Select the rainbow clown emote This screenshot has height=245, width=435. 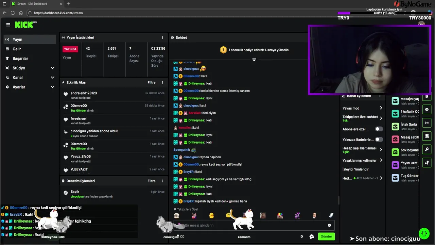(280, 215)
